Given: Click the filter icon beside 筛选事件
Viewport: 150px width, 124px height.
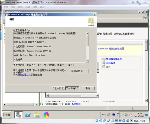Looking at the screenshot, I should click(x=104, y=63).
